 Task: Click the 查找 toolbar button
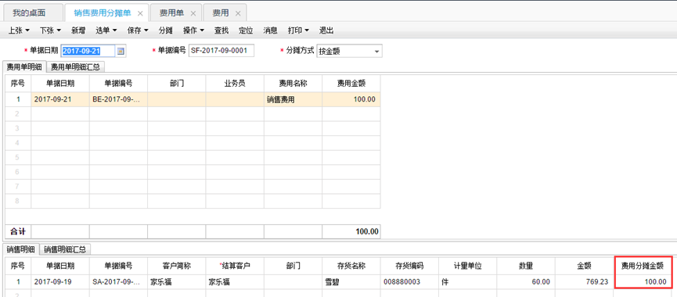[x=221, y=30]
